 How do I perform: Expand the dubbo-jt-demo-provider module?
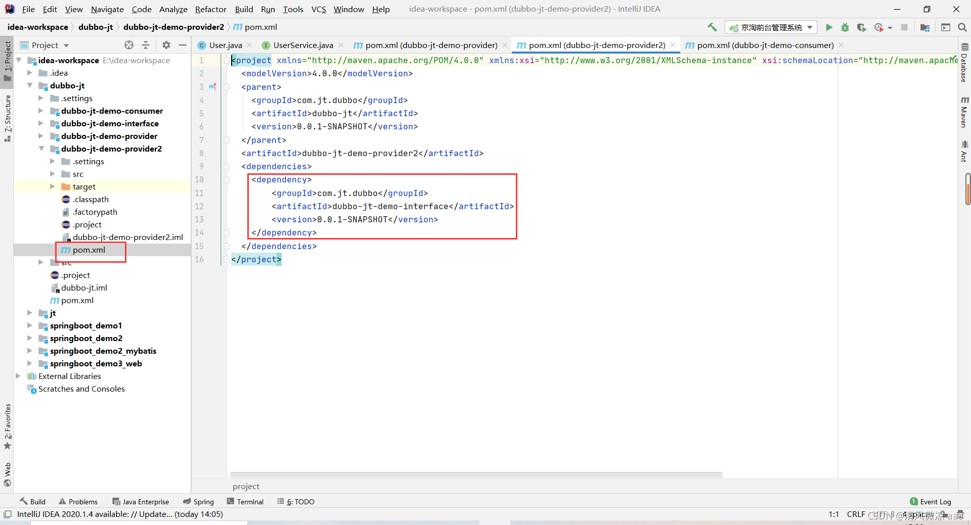click(40, 136)
